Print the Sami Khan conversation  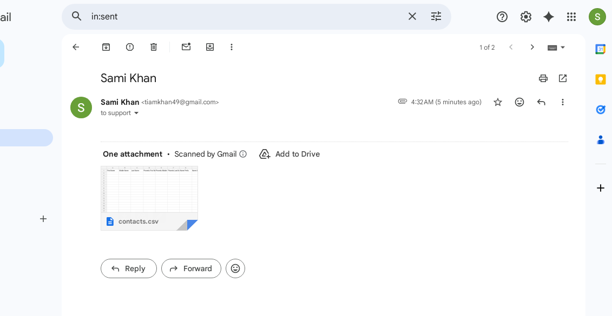point(543,78)
